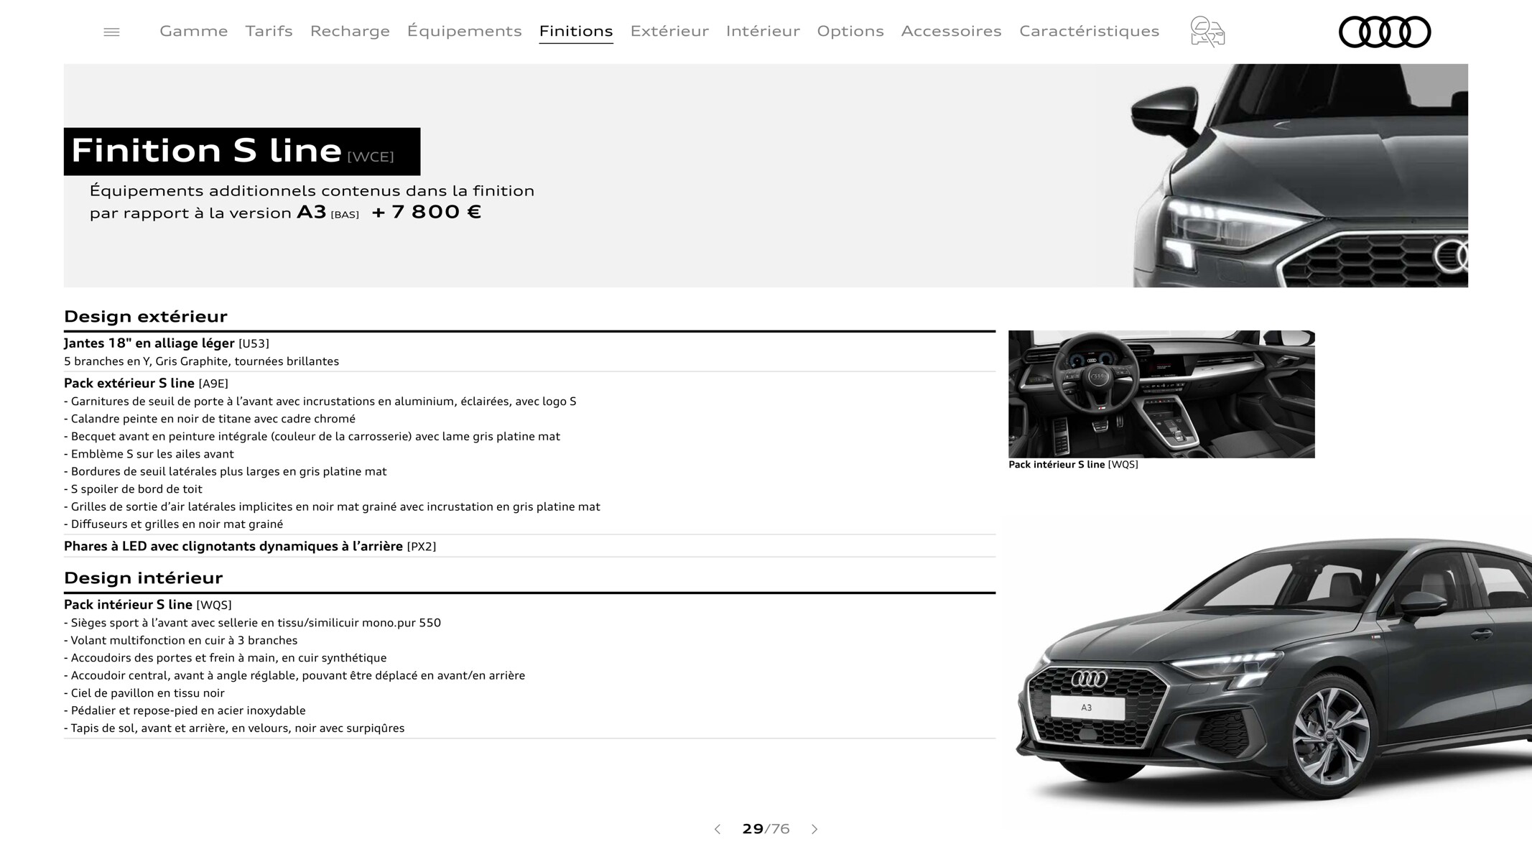Open the Caractéristiques tab
Image resolution: width=1532 pixels, height=862 pixels.
[x=1089, y=31]
